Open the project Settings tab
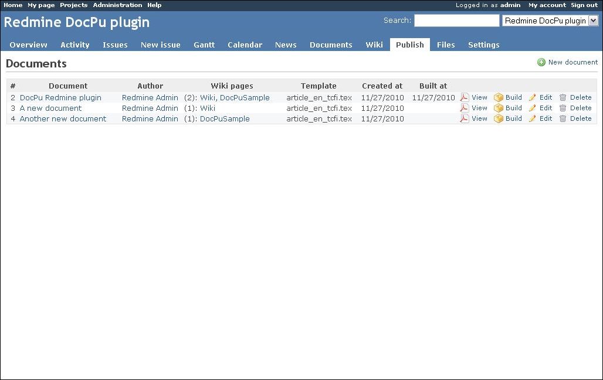The image size is (603, 380). click(484, 45)
